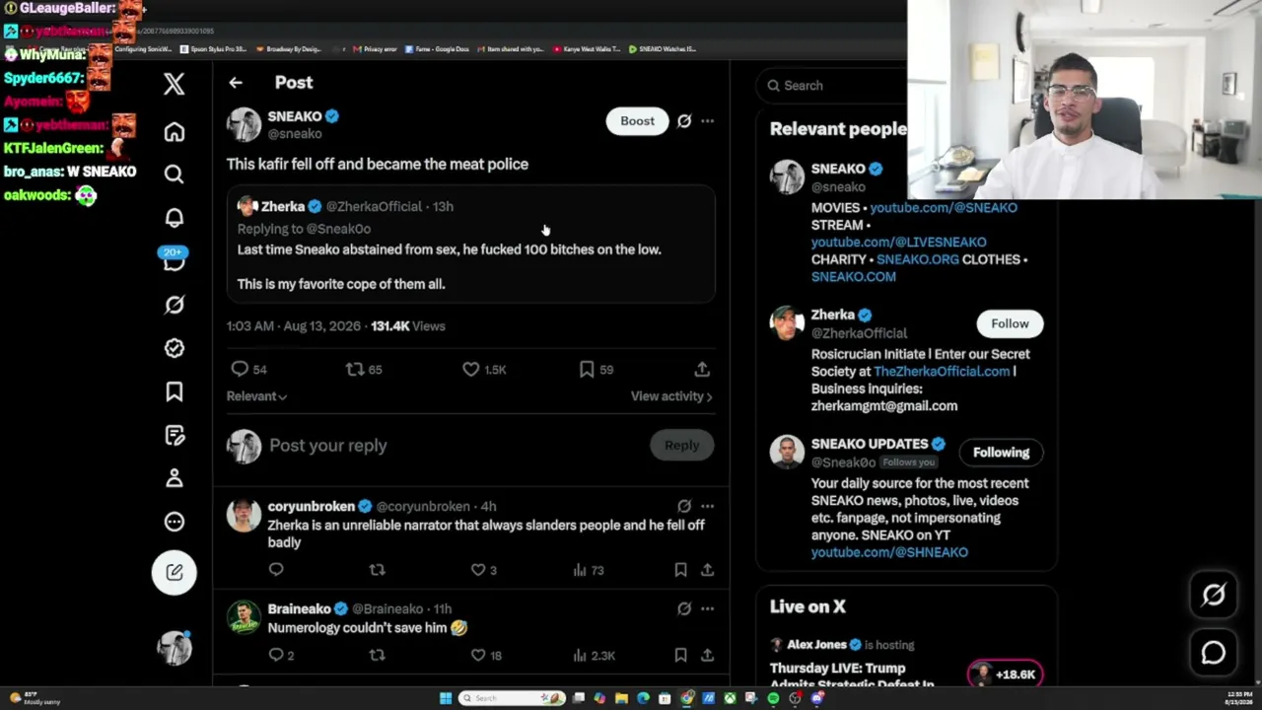
Task: Open more options on Braineako's reply
Action: tap(707, 608)
